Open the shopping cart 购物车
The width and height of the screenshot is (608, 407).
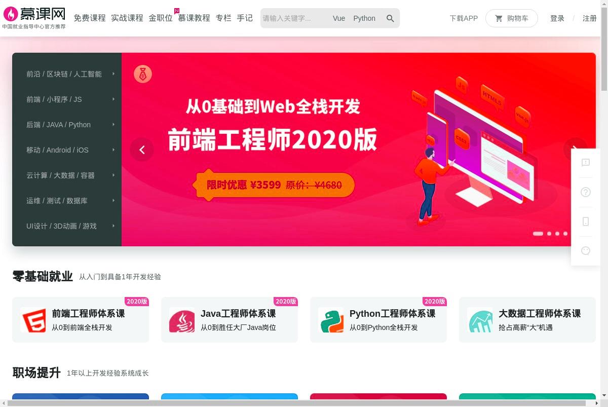pyautogui.click(x=511, y=18)
